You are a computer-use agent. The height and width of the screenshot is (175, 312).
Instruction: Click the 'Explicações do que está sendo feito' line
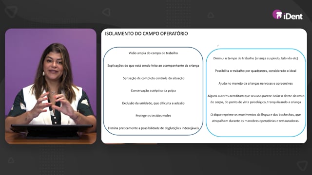click(x=153, y=66)
